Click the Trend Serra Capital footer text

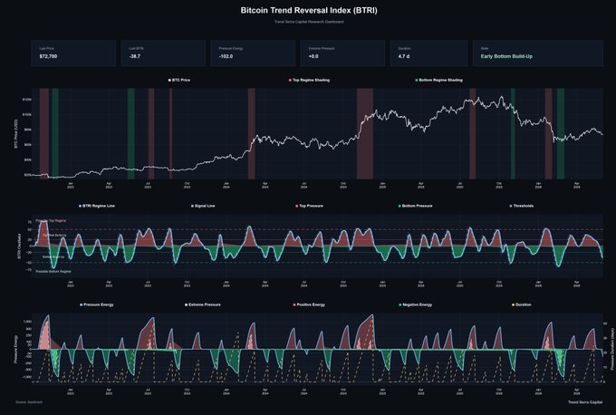tap(585, 402)
